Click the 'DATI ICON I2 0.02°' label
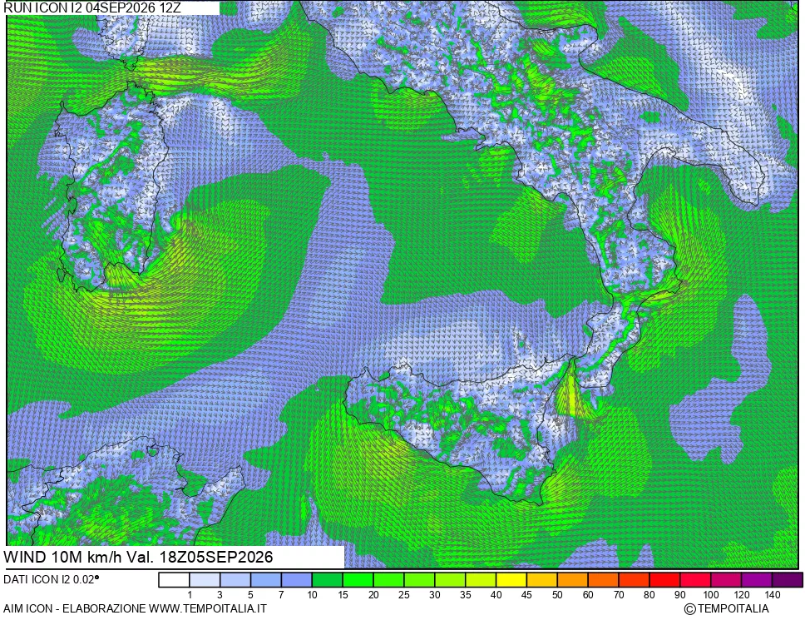The width and height of the screenshot is (805, 620). pos(52,579)
